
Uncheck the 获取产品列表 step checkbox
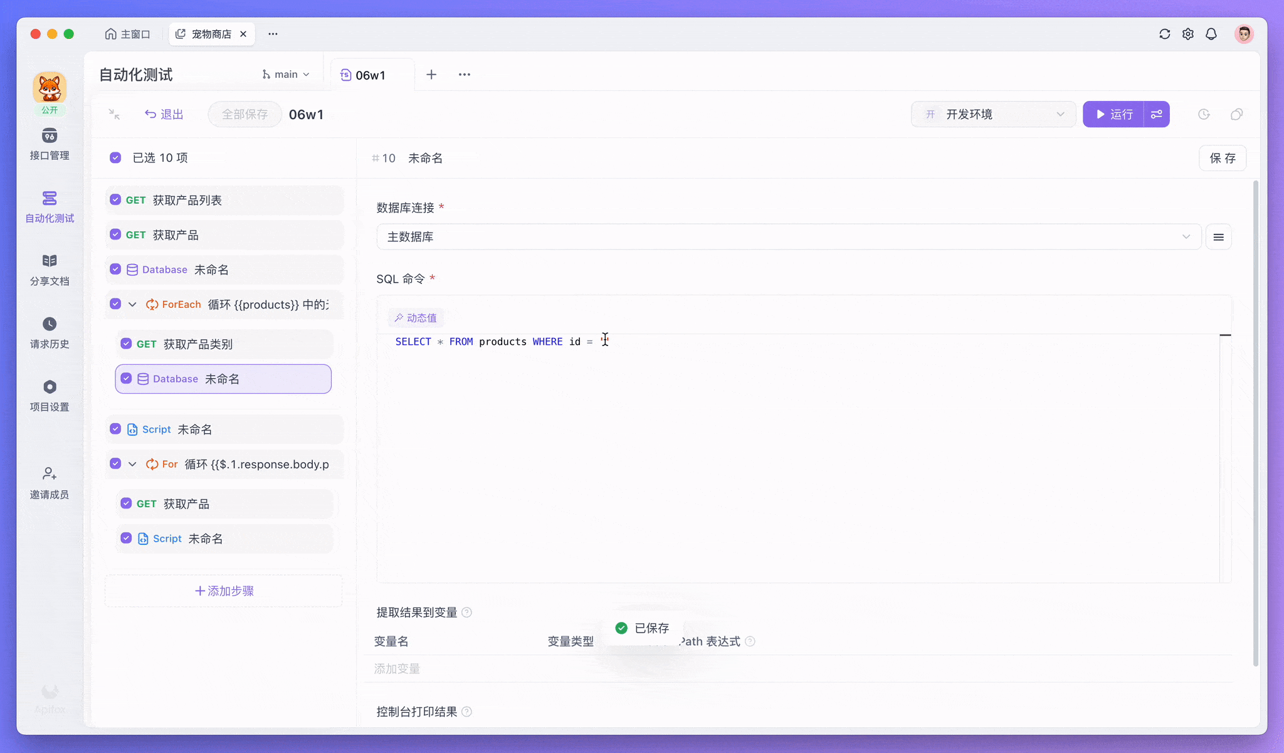[115, 200]
